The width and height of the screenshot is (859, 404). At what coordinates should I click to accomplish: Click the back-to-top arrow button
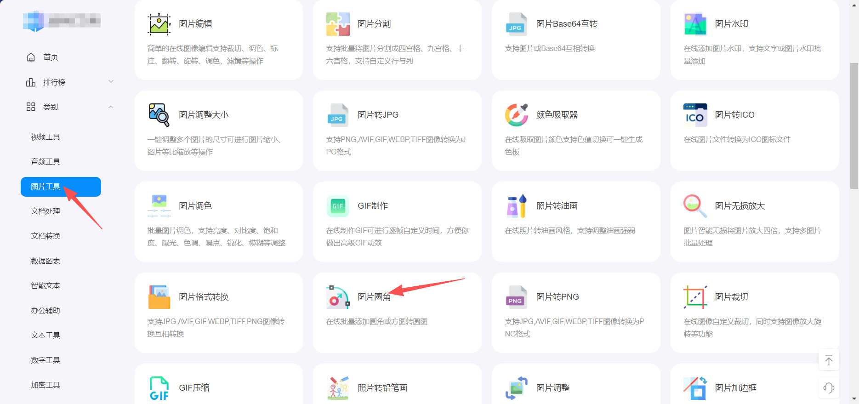coord(829,360)
